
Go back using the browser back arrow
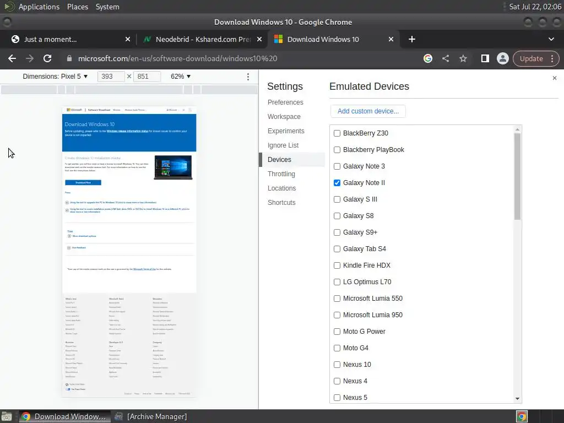coord(12,58)
